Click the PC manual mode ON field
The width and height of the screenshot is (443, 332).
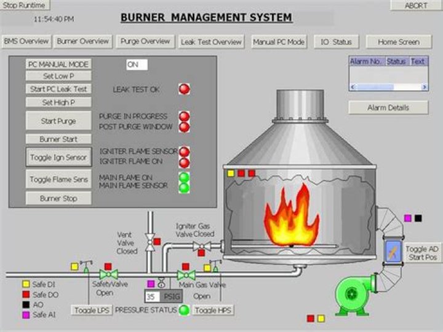137,64
